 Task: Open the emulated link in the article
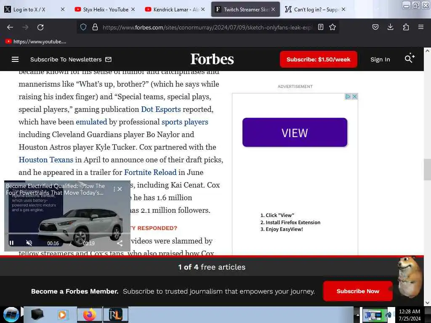(91, 122)
